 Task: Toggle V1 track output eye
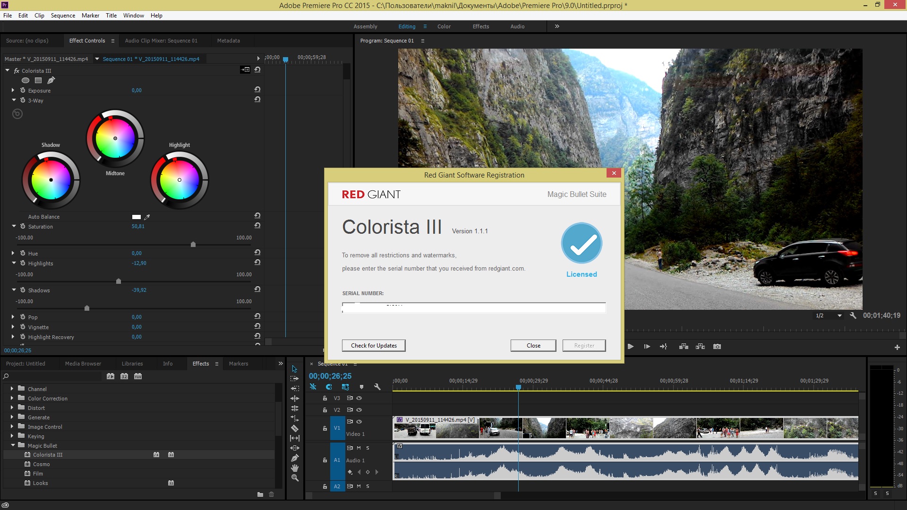pos(359,422)
